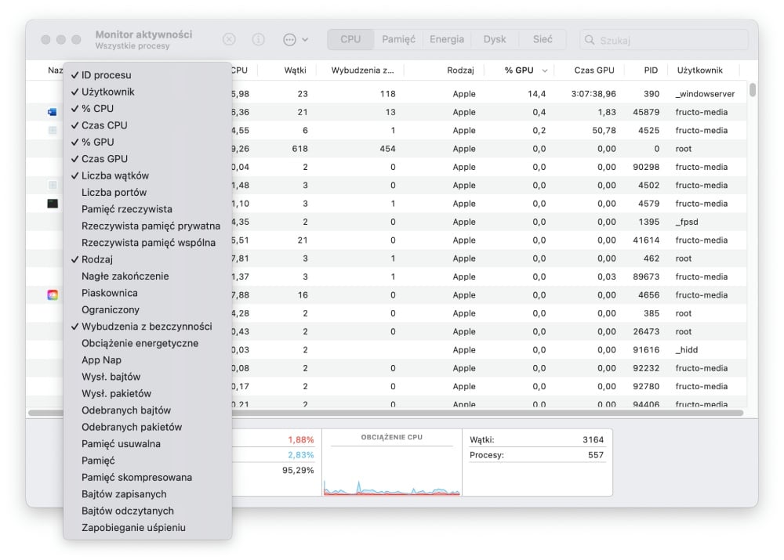Enable Rzeczywista pamięć prywatna column
784x560 pixels.
147,226
